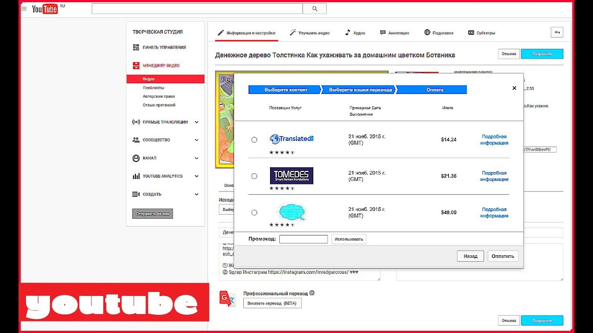Switch to the Улучшить видео tab

[x=309, y=33]
